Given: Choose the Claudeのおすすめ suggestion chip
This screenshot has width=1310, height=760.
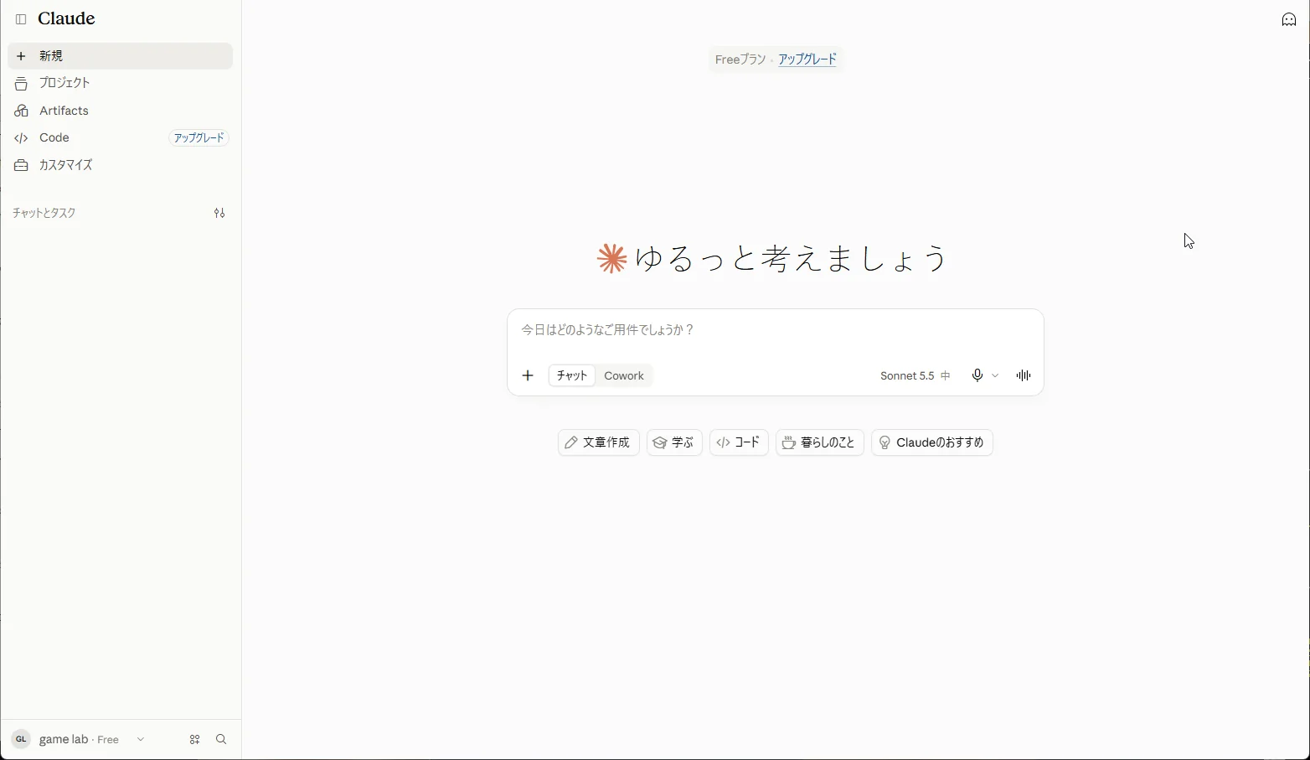Looking at the screenshot, I should click(x=932, y=442).
